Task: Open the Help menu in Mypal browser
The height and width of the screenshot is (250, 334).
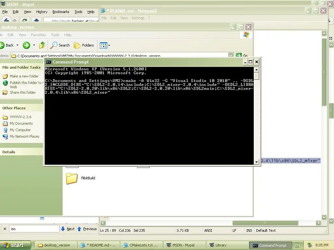Action: 91,12
